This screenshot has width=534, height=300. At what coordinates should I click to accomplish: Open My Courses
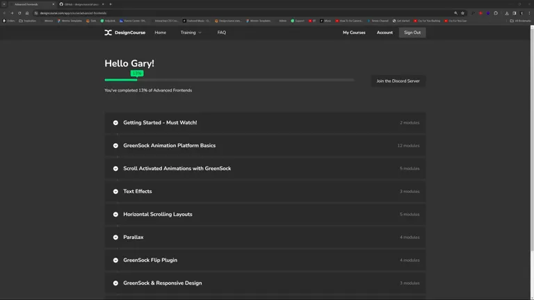pos(354,33)
